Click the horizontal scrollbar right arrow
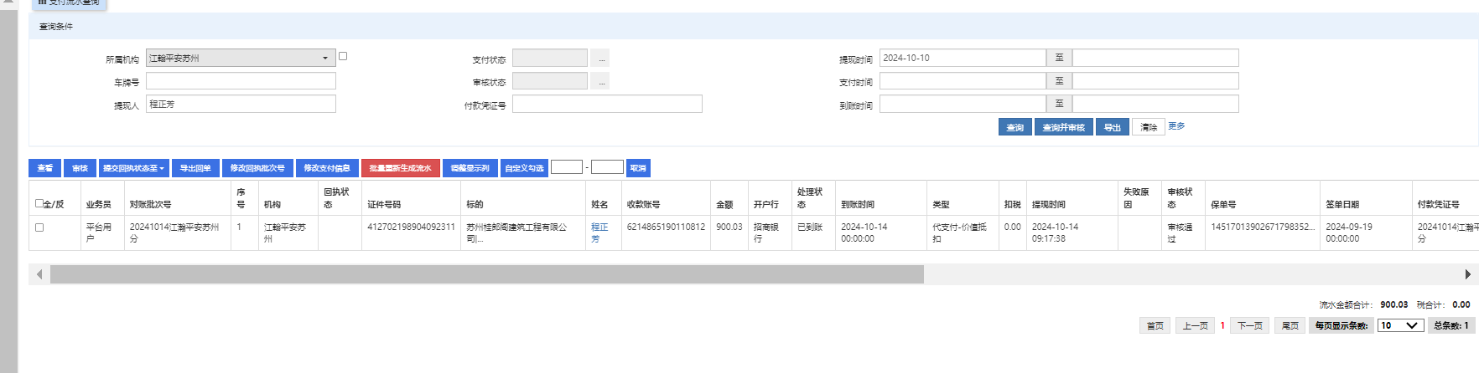 (x=1467, y=274)
